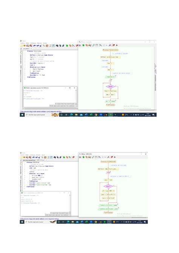Select 'Proceso EJERCICIO02' flowchart start node
179x253 pixels.
point(108,162)
